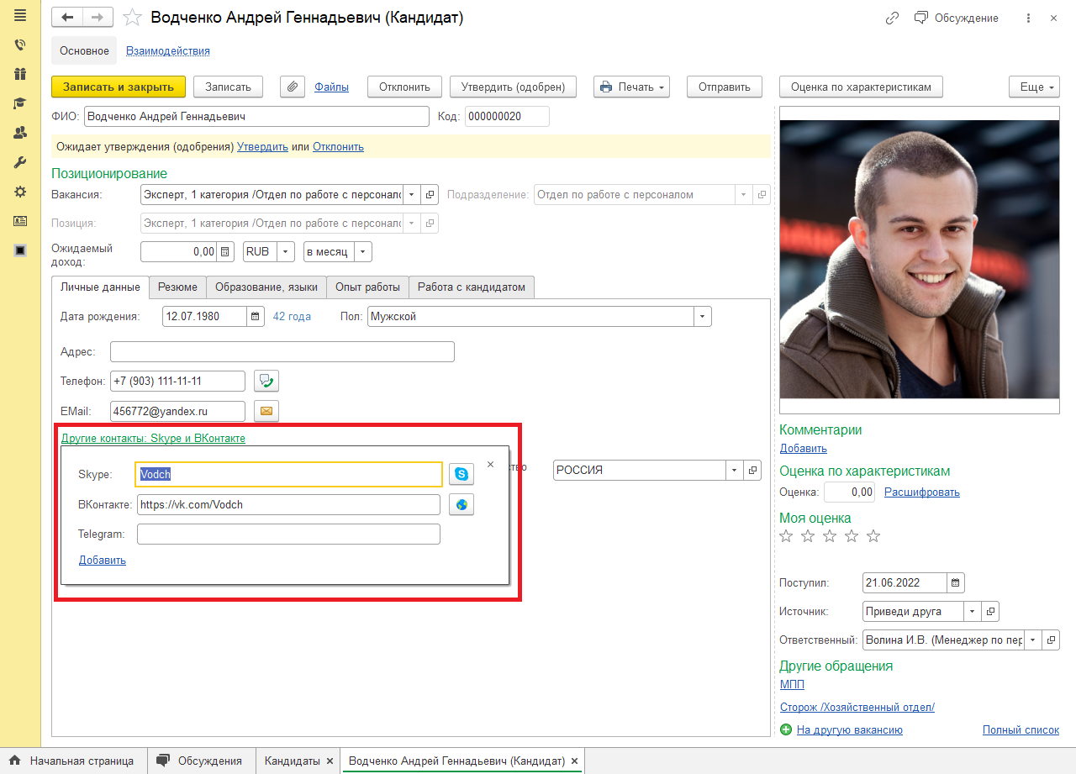1076x774 pixels.
Task: Click the paperclip attachment icon
Action: (292, 87)
